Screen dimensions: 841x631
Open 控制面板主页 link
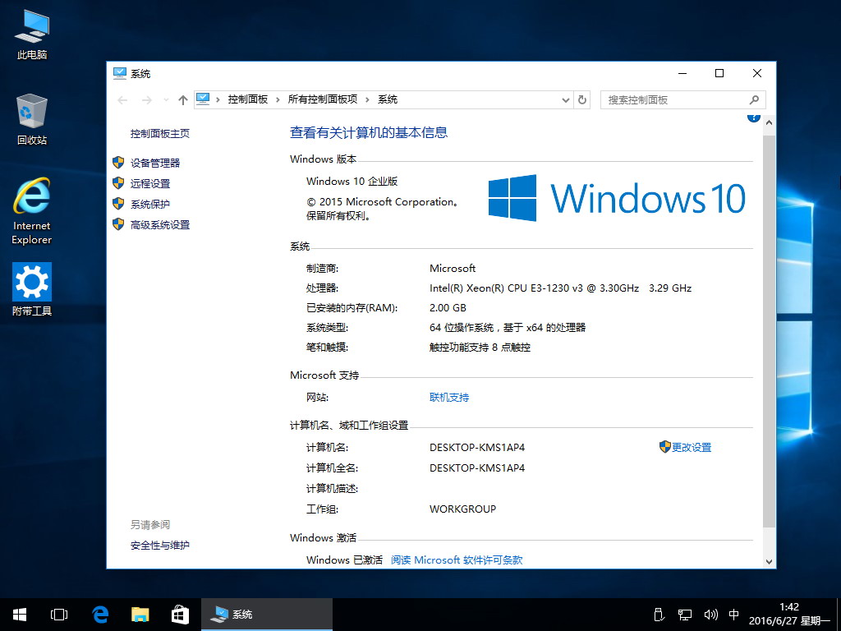pos(160,134)
